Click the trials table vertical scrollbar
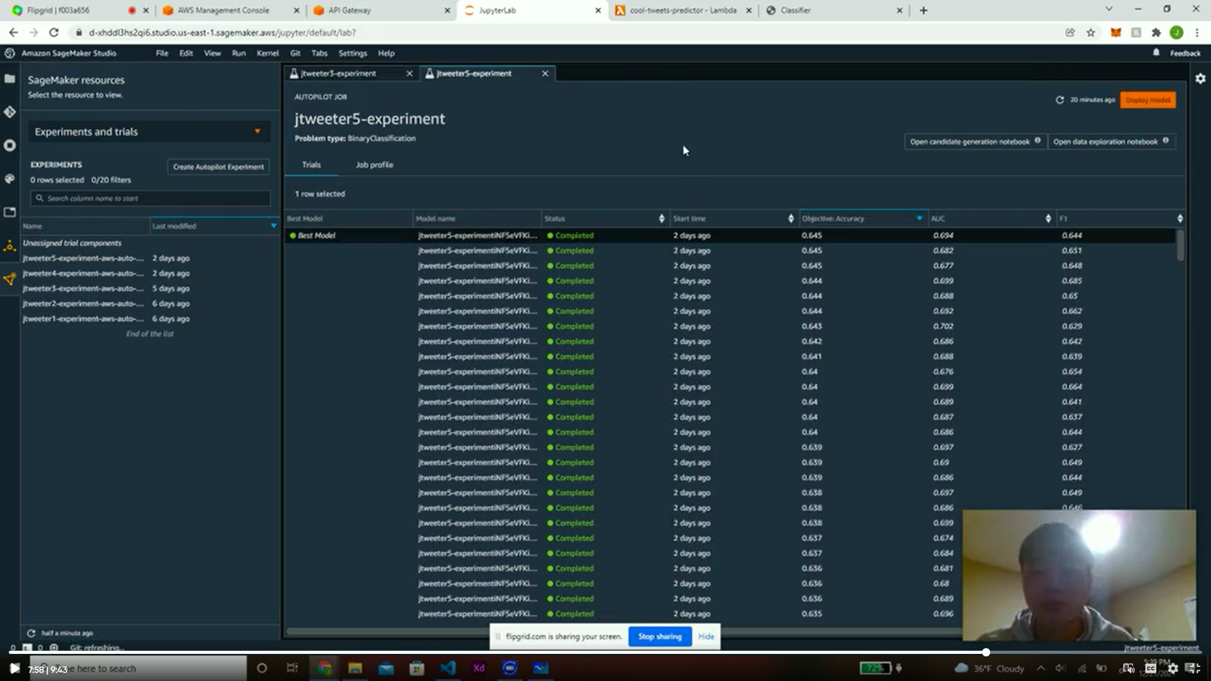Image resolution: width=1211 pixels, height=681 pixels. 1180,245
